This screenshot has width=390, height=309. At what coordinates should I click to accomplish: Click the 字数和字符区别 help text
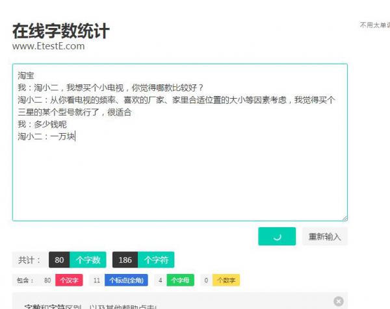90,306
